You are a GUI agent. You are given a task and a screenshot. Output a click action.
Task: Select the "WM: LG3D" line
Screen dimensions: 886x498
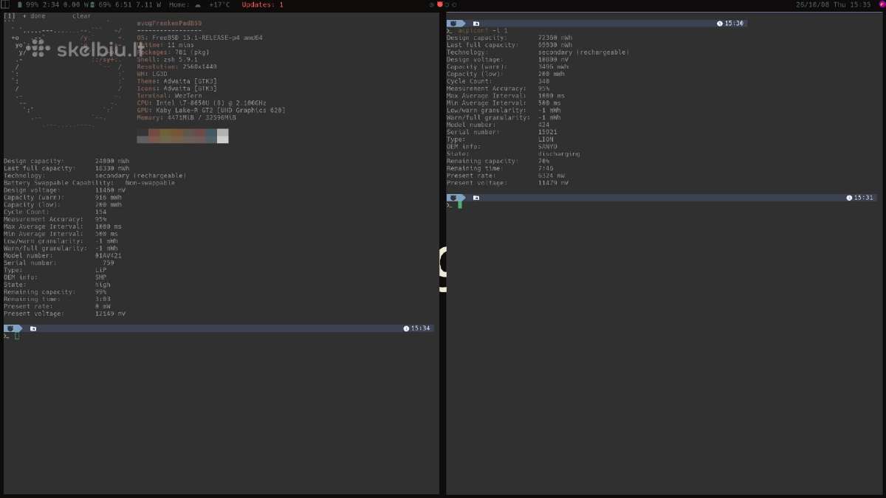pos(152,74)
